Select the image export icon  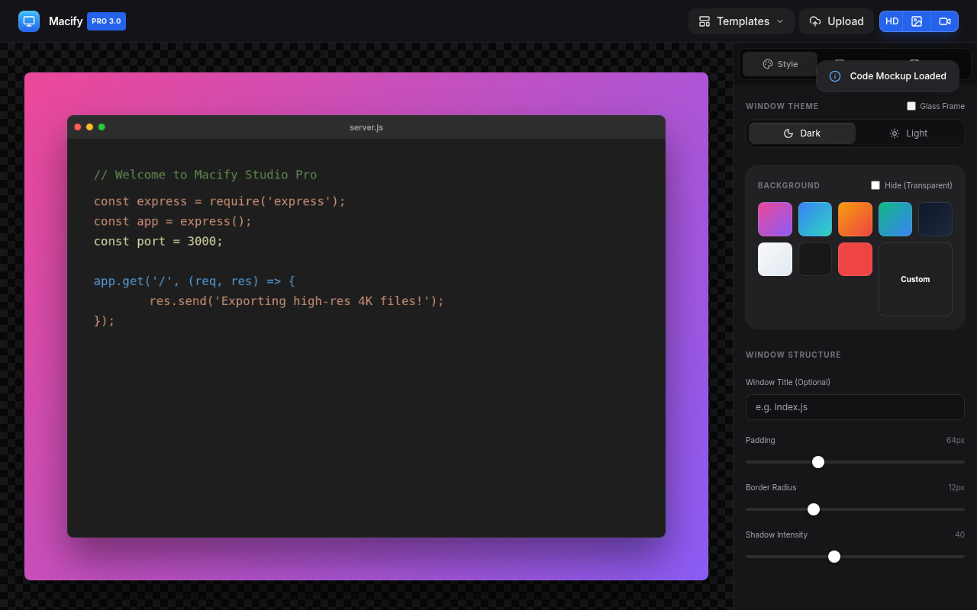coord(917,21)
